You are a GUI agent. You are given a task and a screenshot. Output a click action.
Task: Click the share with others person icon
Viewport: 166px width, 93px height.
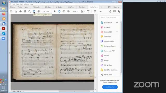pos(119,11)
